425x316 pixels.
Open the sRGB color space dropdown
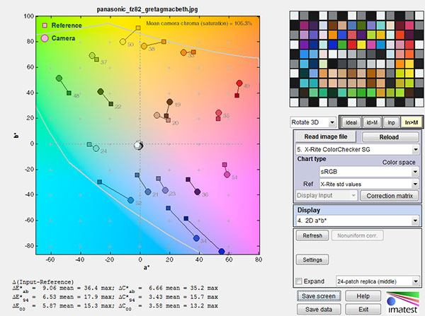point(369,172)
